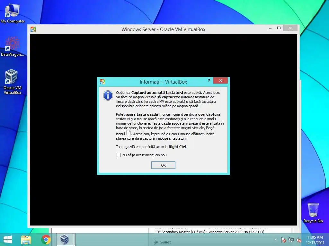The image size is (329, 246).
Task: Open Action Center flag tray icon
Action: coord(283,240)
